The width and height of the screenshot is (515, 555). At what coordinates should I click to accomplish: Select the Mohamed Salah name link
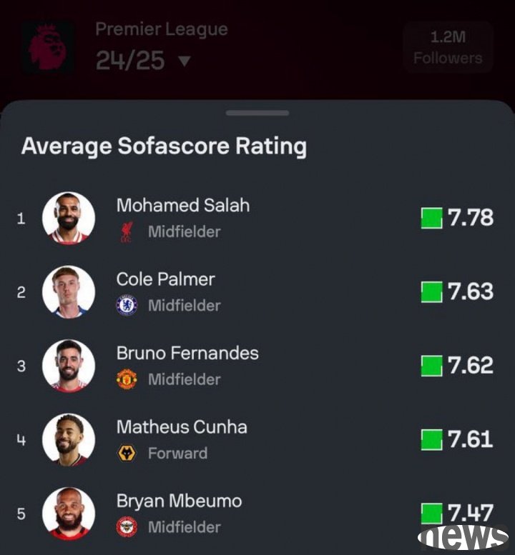pos(183,205)
